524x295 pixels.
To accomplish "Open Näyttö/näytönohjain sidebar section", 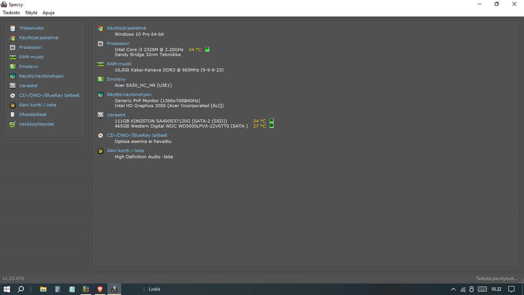I will click(41, 76).
